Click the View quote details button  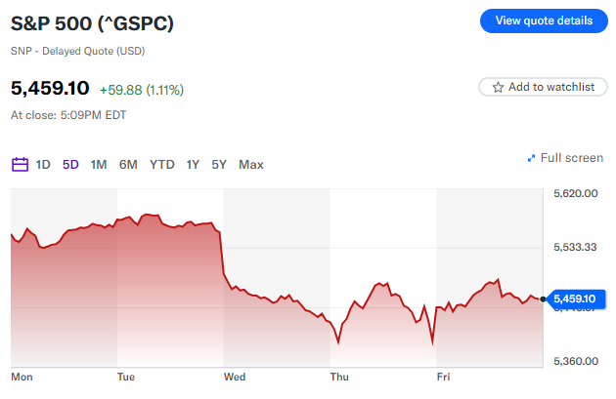(544, 20)
